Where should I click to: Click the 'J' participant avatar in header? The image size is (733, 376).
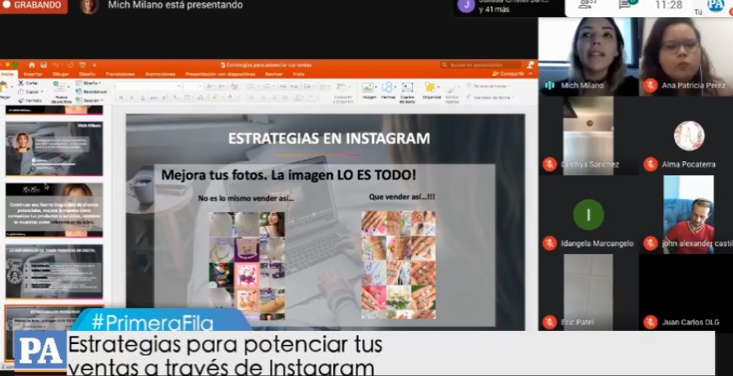466,5
